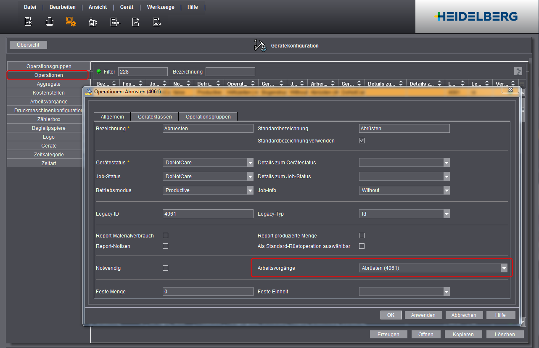Viewport: 539px width, 348px height.
Task: Enable the Report-Materialverbrauch checkbox
Action: coord(165,236)
